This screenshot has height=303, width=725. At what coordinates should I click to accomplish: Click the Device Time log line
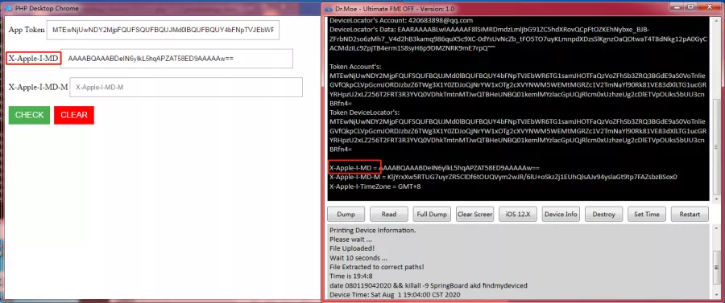click(395, 295)
